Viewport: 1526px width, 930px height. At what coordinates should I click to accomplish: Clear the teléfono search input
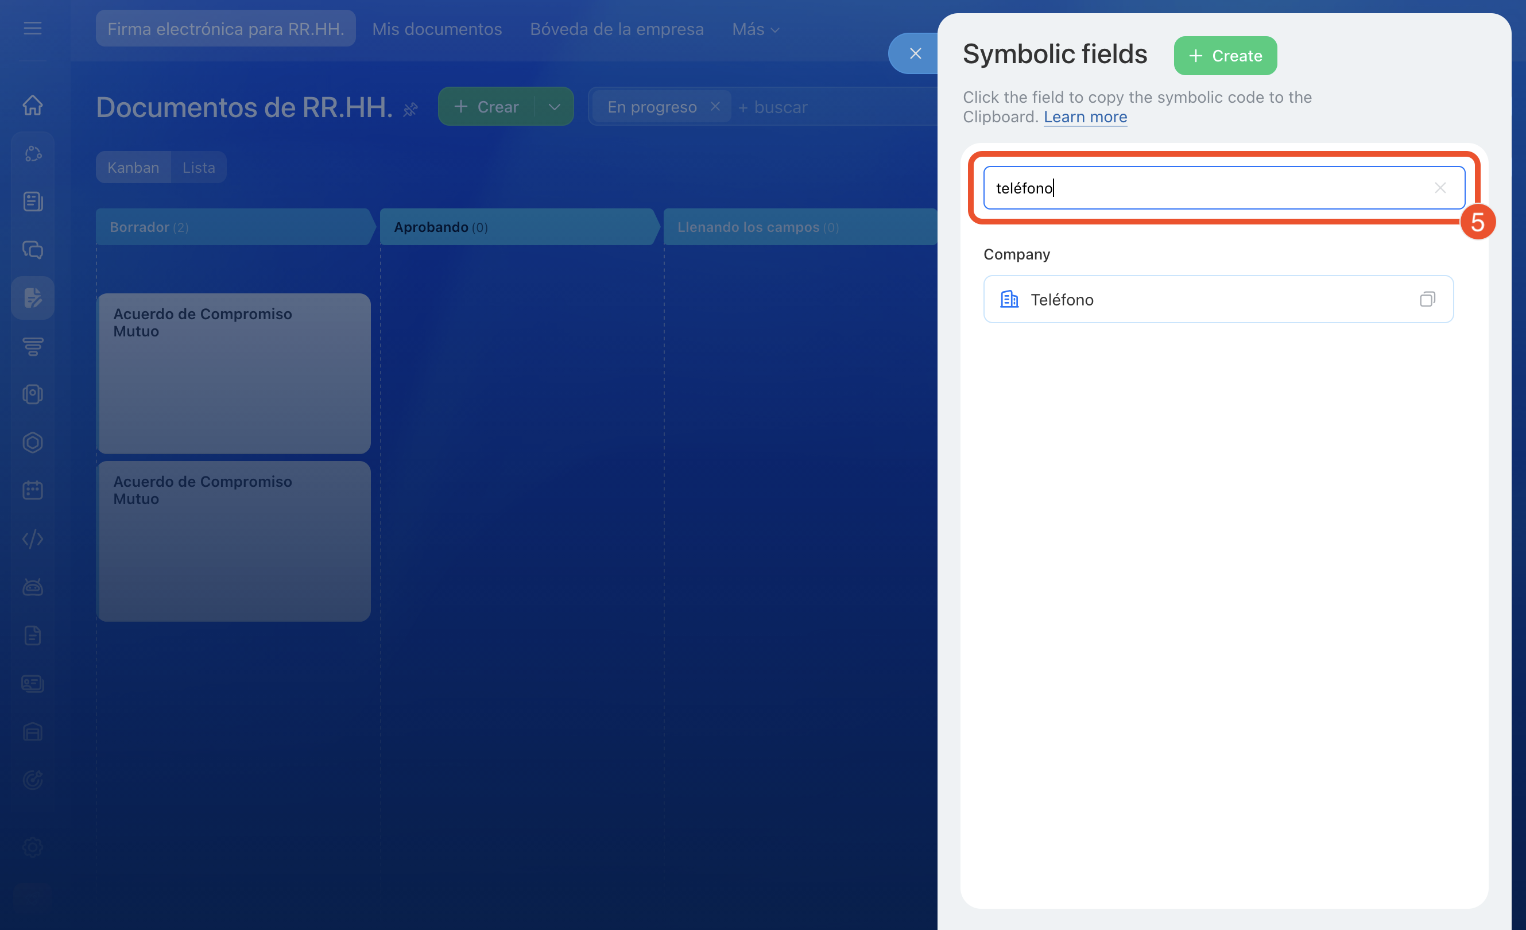click(1440, 188)
